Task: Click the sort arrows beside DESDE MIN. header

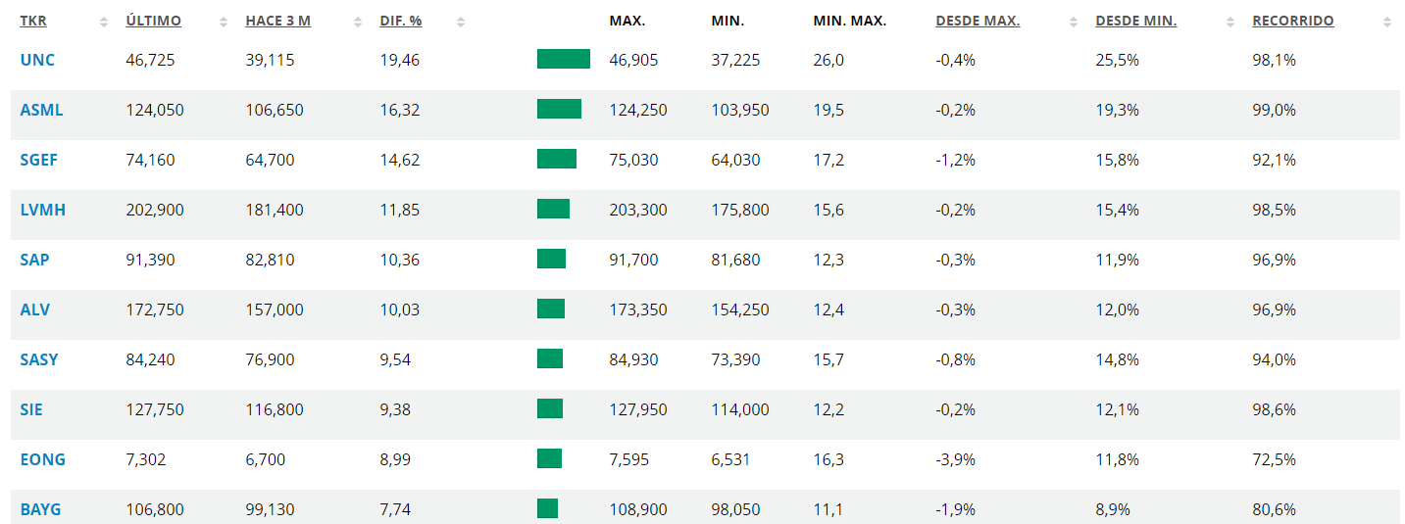Action: [x=1230, y=22]
